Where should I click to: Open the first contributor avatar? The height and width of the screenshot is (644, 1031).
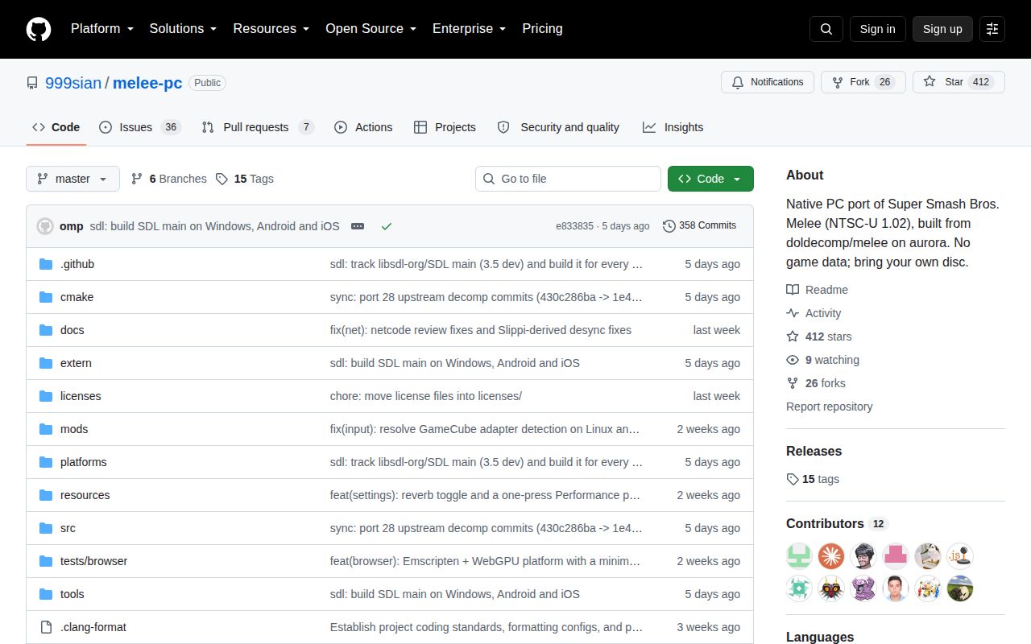[799, 556]
